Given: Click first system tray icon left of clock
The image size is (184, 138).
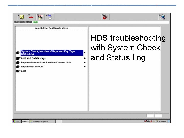Looking at the screenshot, I should point(145,121).
